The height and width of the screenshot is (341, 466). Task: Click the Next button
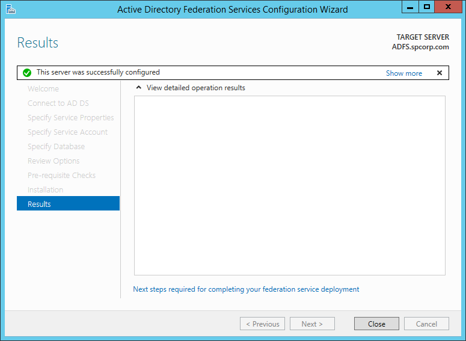point(312,324)
